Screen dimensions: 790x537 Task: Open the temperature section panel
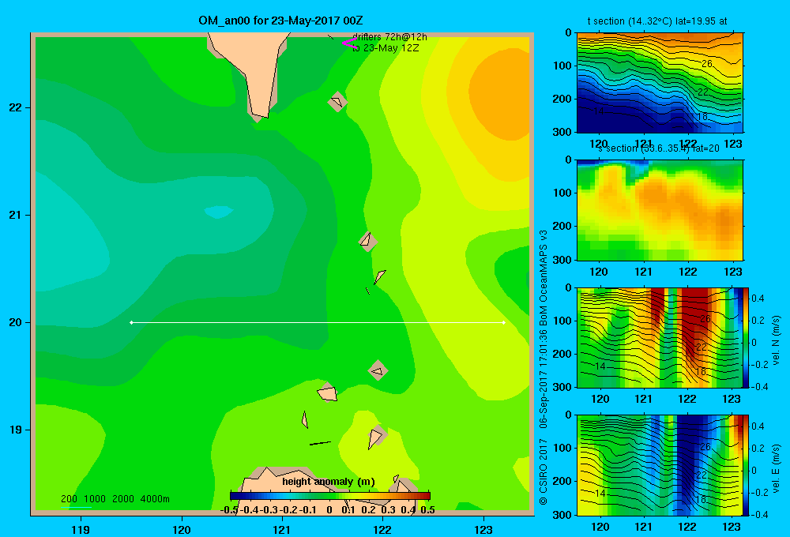click(x=660, y=83)
